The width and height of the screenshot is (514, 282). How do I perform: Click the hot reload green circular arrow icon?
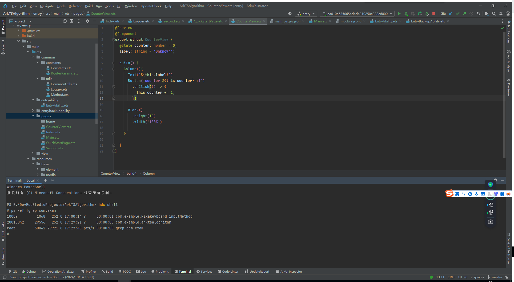click(420, 14)
